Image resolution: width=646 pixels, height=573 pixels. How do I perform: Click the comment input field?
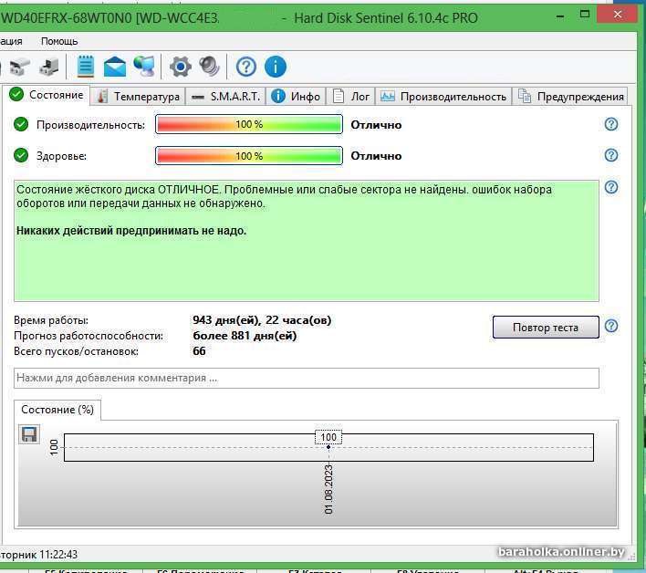tap(306, 378)
